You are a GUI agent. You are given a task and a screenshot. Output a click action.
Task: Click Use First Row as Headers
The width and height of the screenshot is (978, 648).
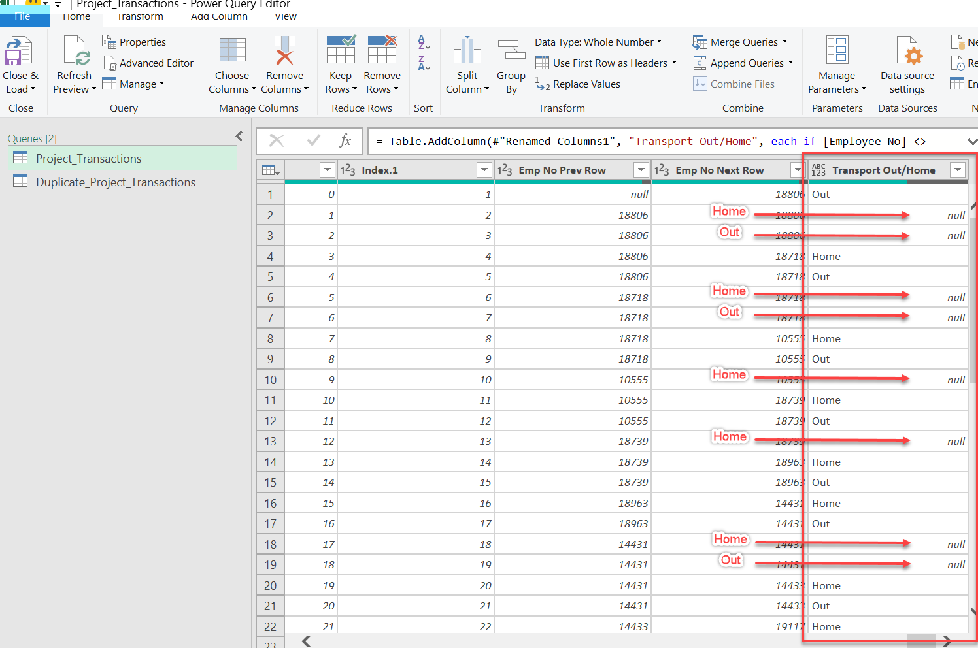click(606, 63)
